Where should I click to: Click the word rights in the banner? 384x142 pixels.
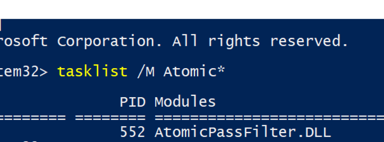[x=234, y=42]
